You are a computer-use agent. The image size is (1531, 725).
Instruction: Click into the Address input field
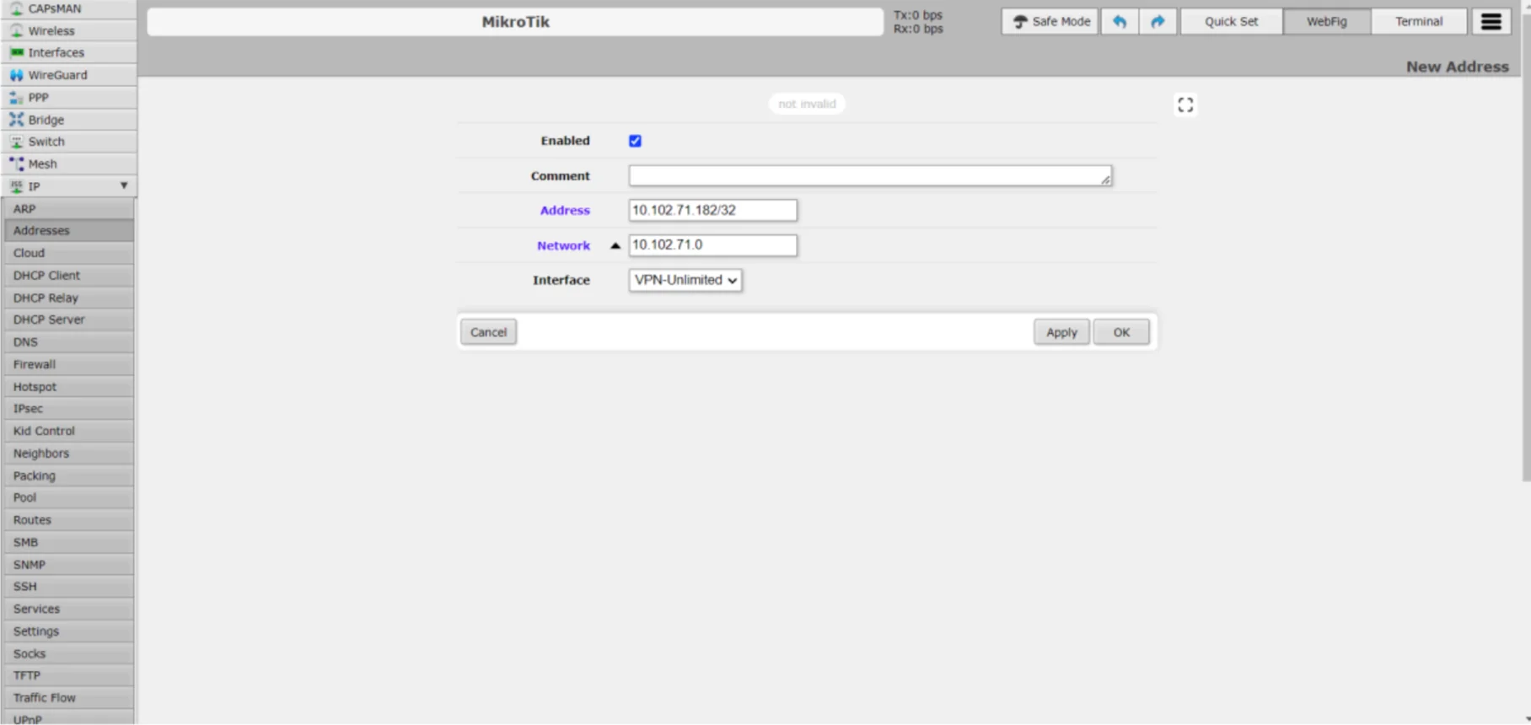coord(712,210)
